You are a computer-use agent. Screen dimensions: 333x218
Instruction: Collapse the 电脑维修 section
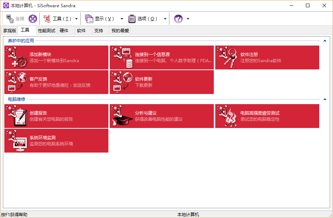pos(325,99)
